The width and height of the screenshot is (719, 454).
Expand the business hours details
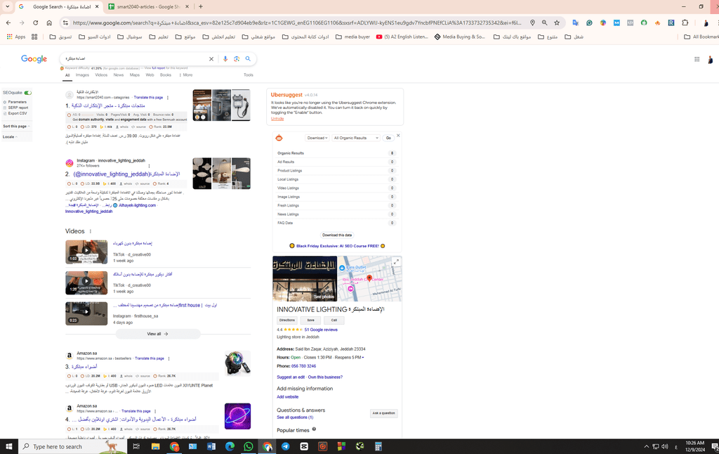click(363, 358)
